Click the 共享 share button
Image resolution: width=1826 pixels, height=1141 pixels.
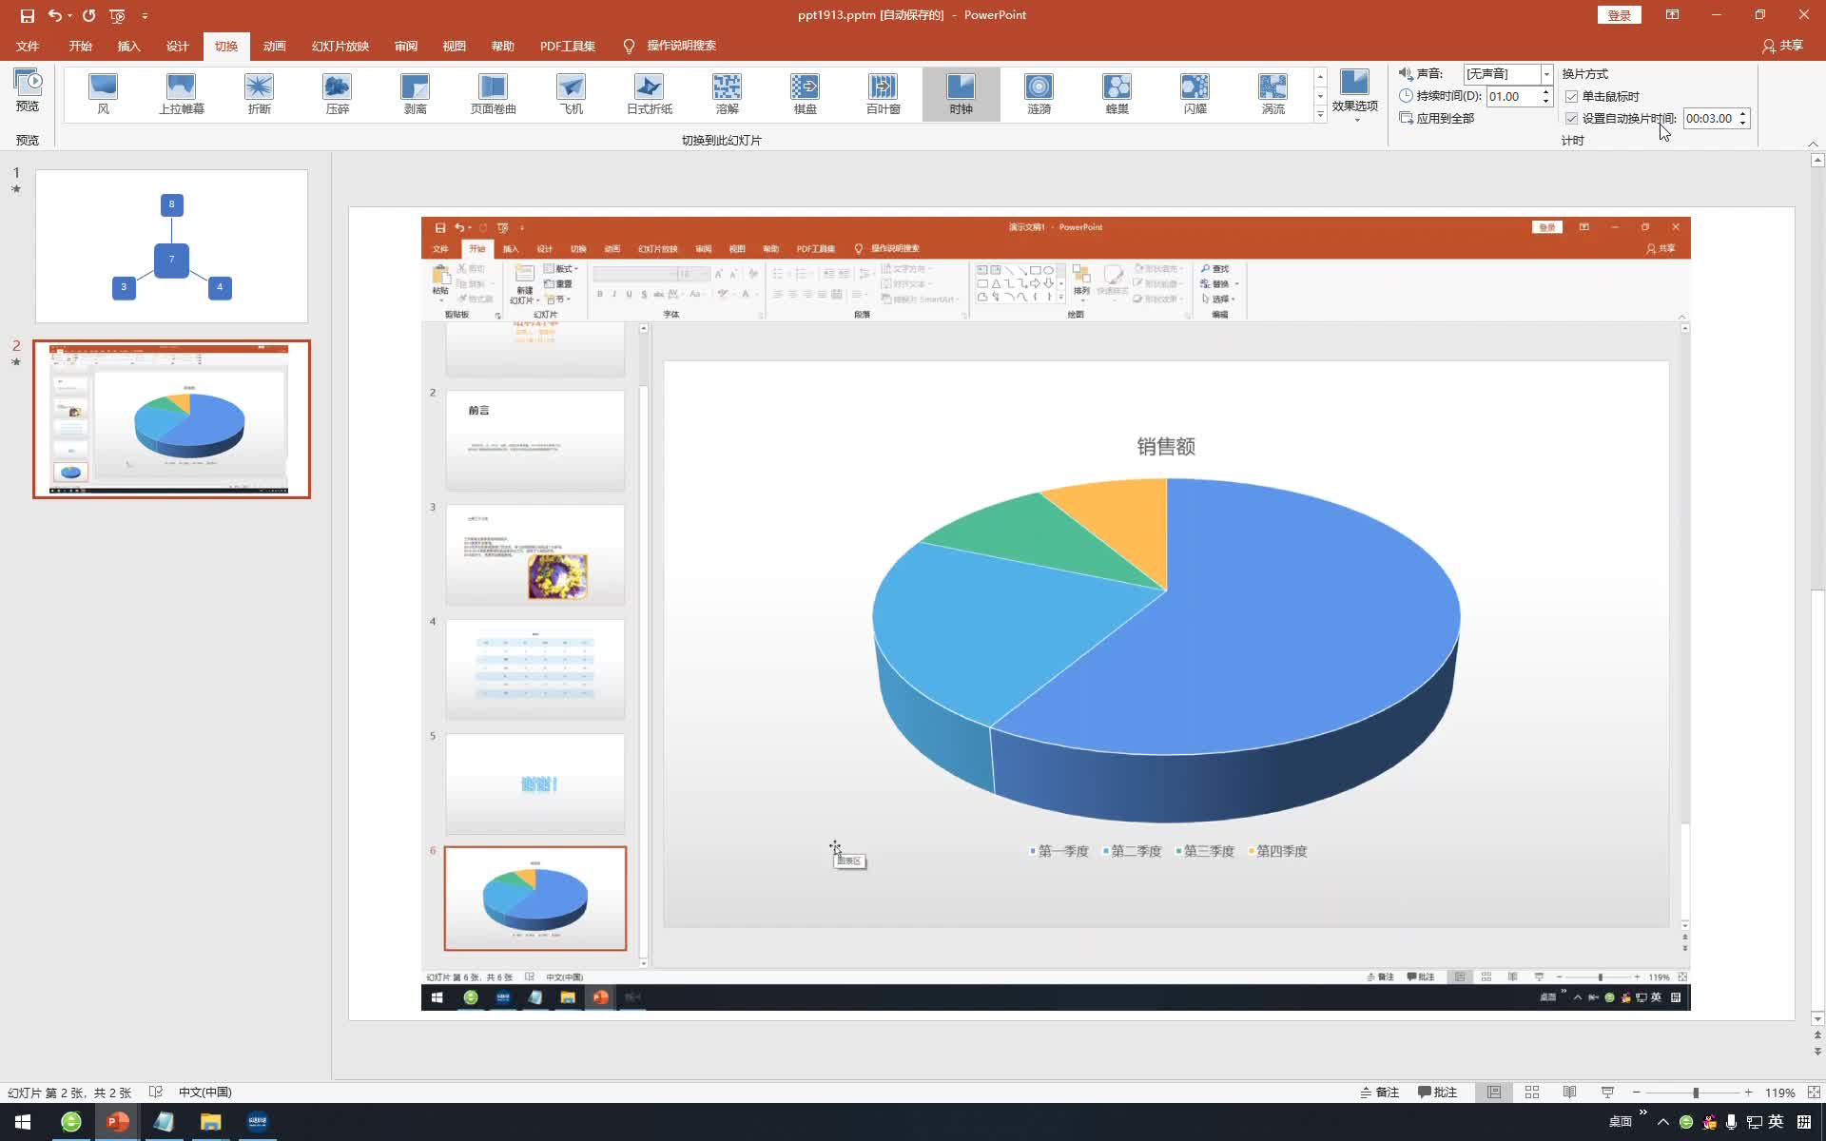point(1782,46)
